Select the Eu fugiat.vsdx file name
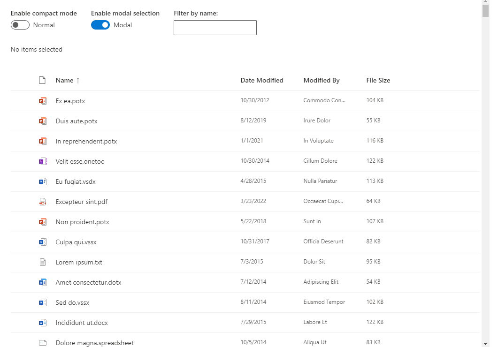Image resolution: width=498 pixels, height=347 pixels. pyautogui.click(x=76, y=182)
